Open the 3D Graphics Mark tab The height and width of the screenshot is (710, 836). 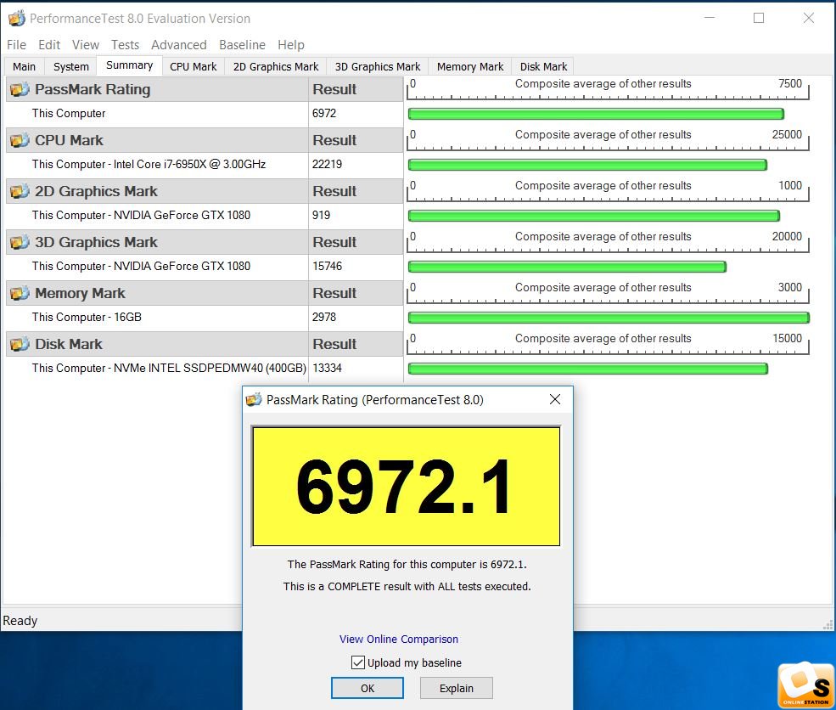[378, 67]
